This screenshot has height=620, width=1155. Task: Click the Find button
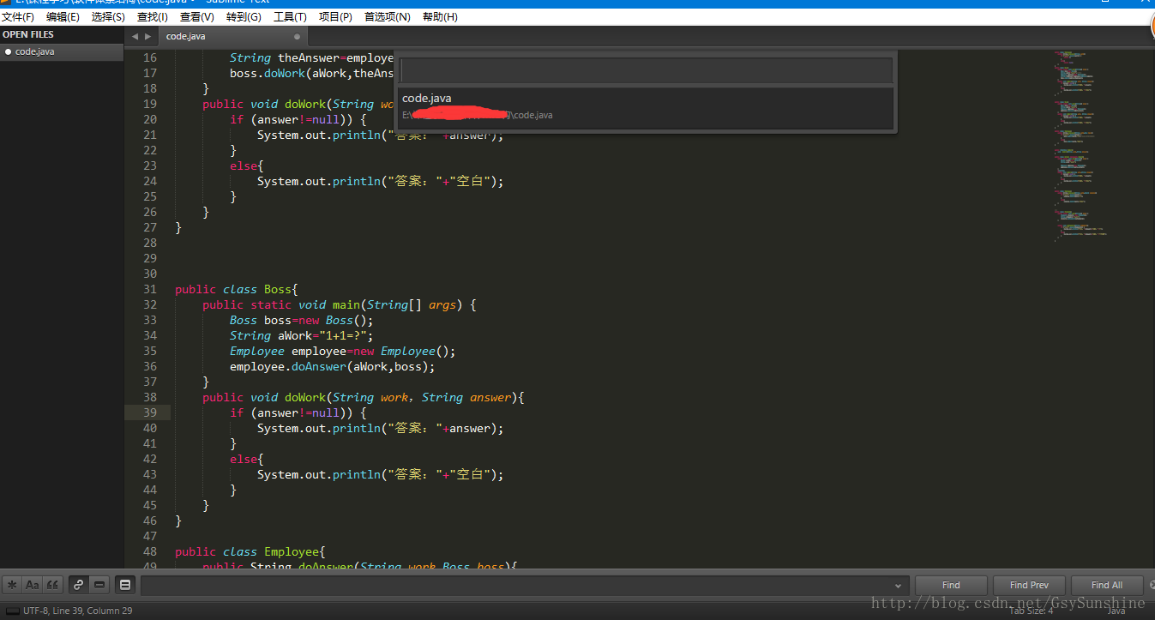[x=951, y=585]
